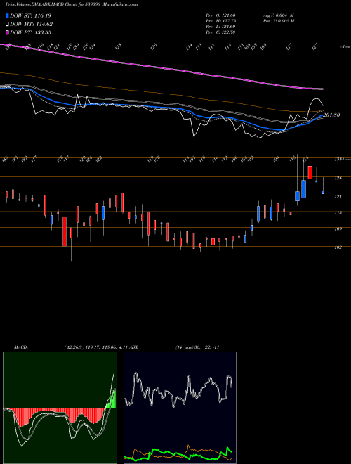Screen dimensions: 351x464
Task: Click the 'Pre O: 121.60' value
Action: pos(220,15)
